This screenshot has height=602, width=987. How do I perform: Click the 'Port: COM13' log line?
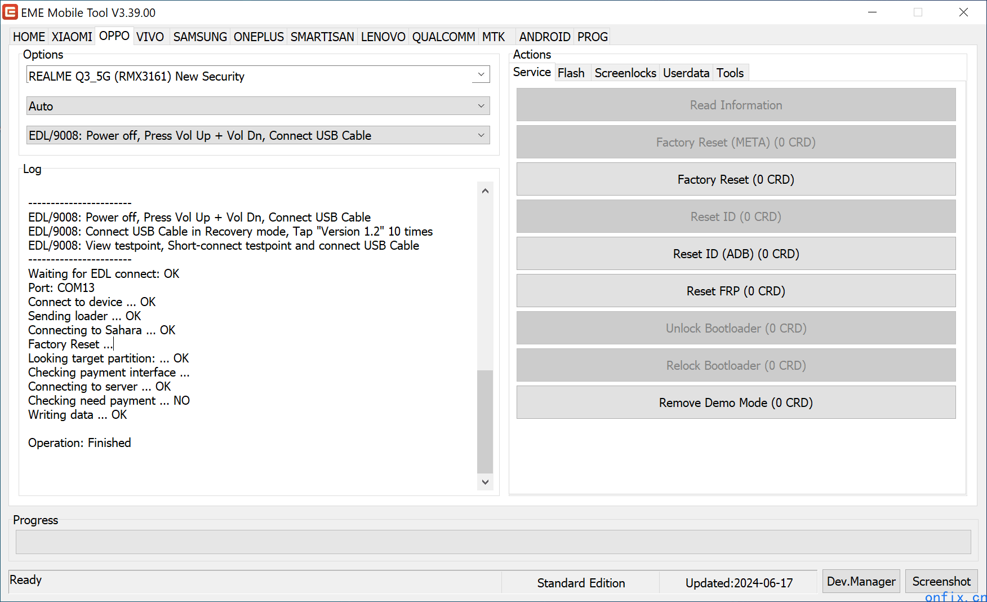tap(61, 288)
